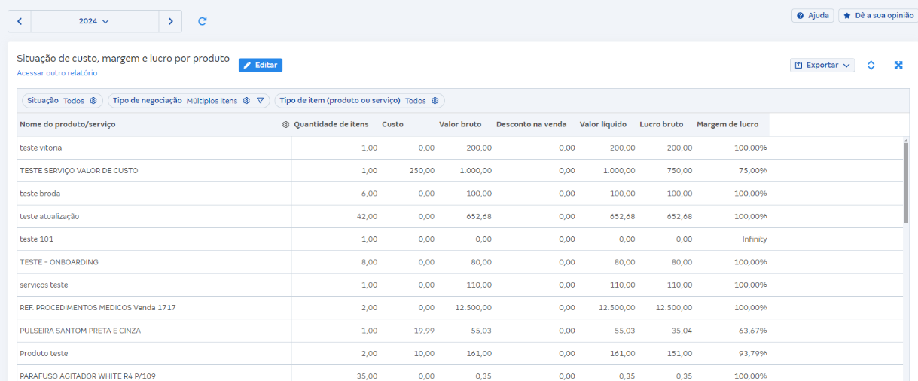Screen dimensions: 918x381
Task: Click the up-down collapse arrows icon
Action: (x=871, y=66)
